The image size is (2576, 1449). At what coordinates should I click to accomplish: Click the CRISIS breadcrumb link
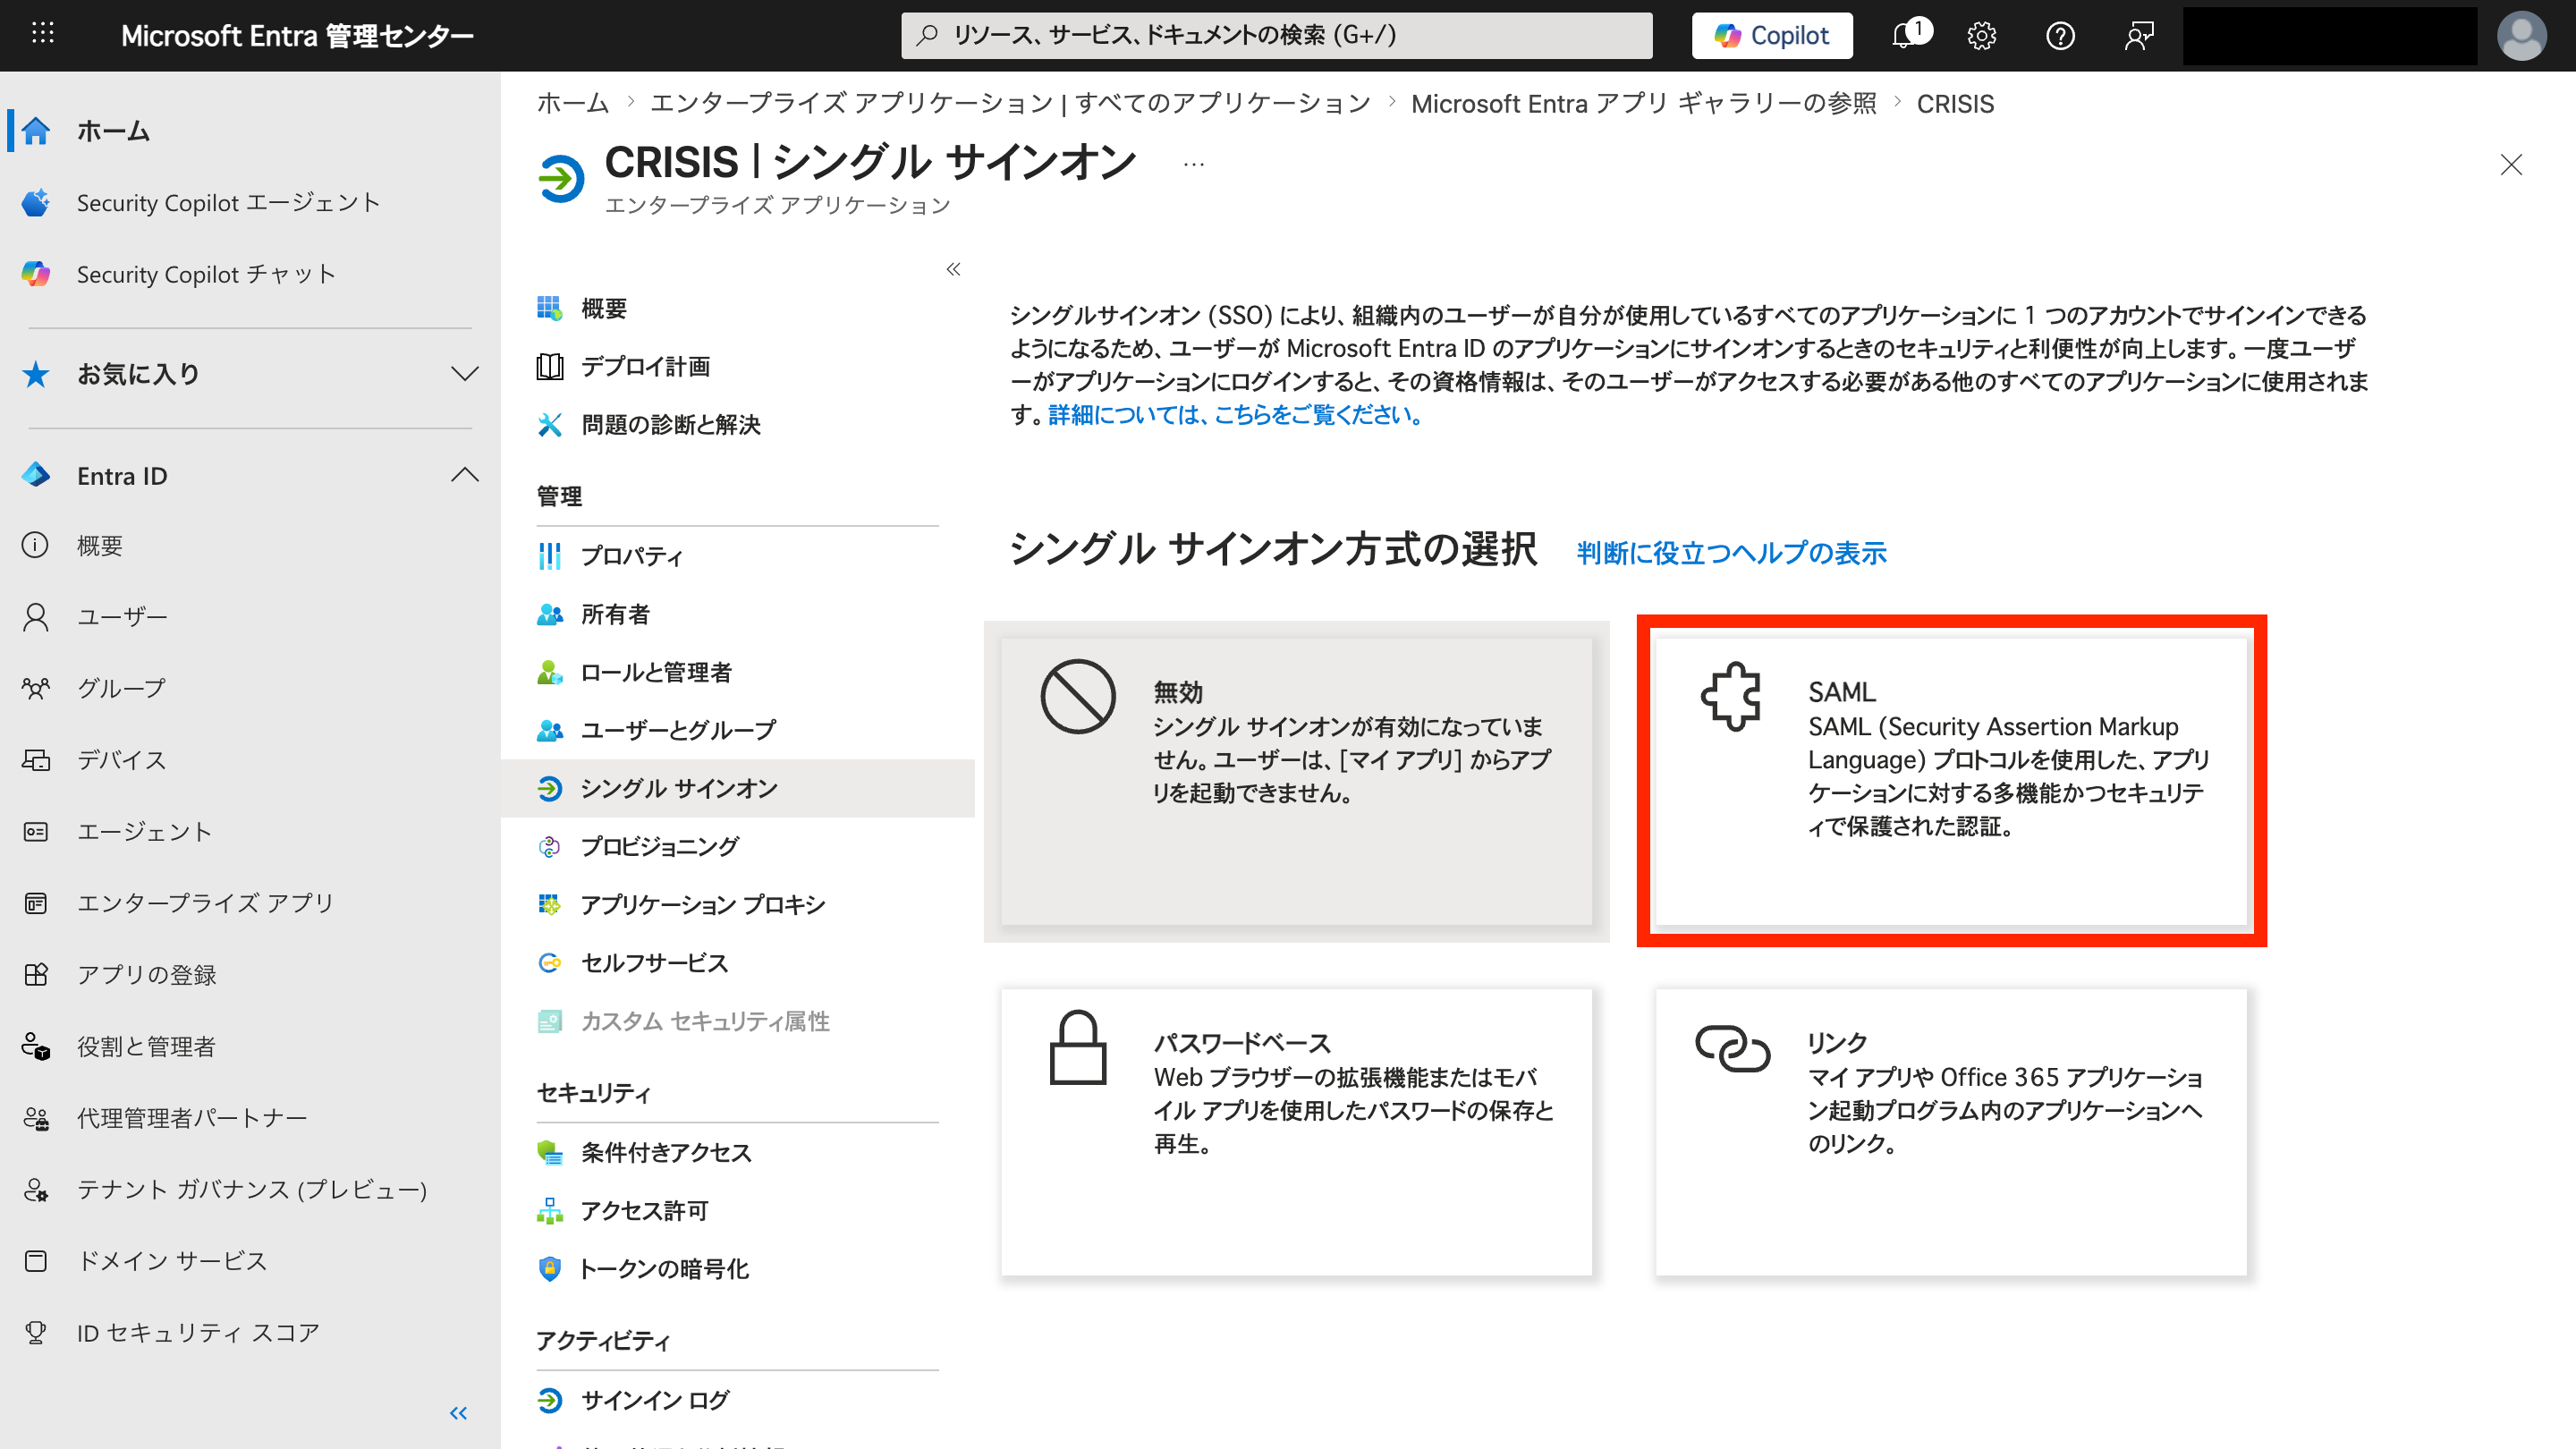(1955, 103)
